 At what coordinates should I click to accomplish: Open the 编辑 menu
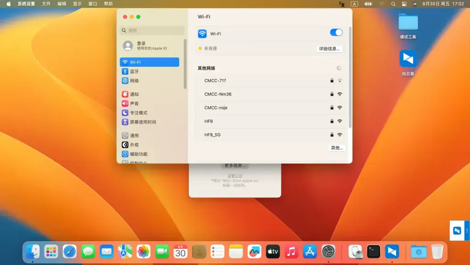click(62, 4)
